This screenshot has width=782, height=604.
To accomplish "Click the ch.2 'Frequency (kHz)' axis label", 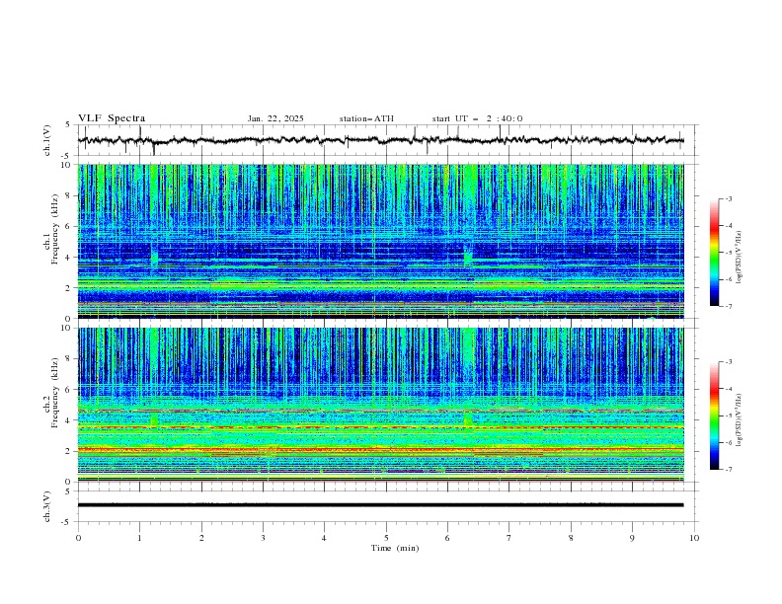I will (x=55, y=393).
